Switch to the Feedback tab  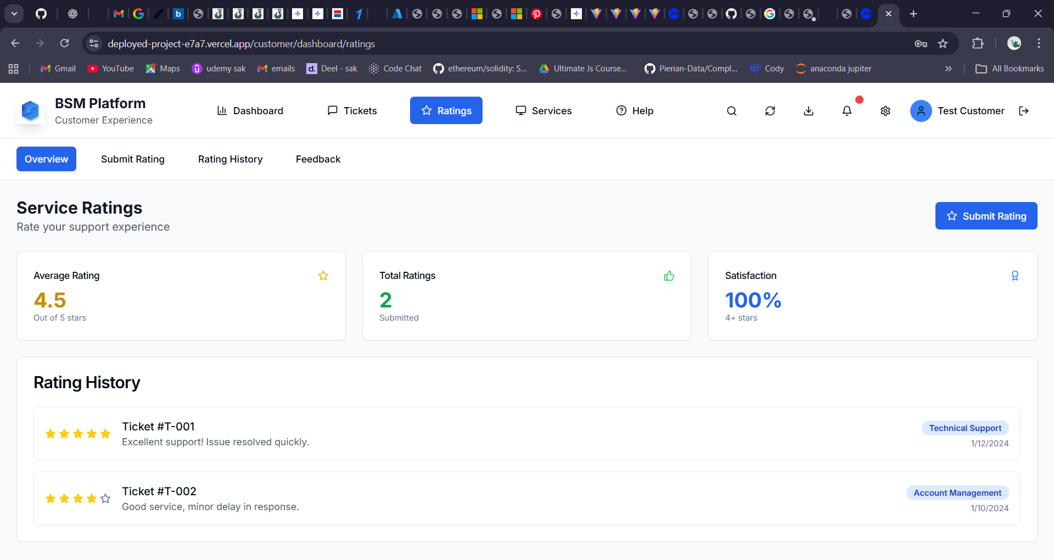[318, 159]
